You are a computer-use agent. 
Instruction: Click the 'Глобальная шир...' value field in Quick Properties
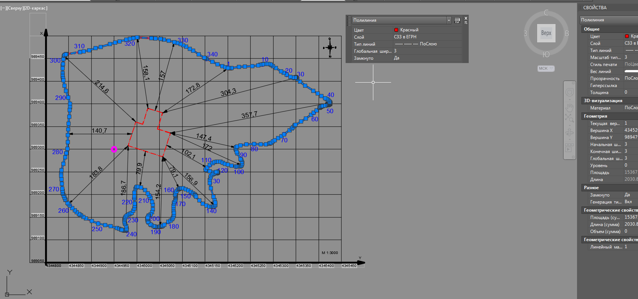[x=425, y=51]
